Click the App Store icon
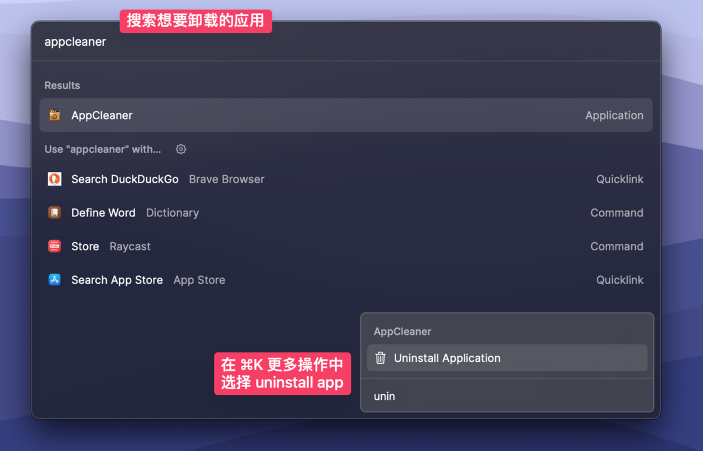 (x=55, y=280)
